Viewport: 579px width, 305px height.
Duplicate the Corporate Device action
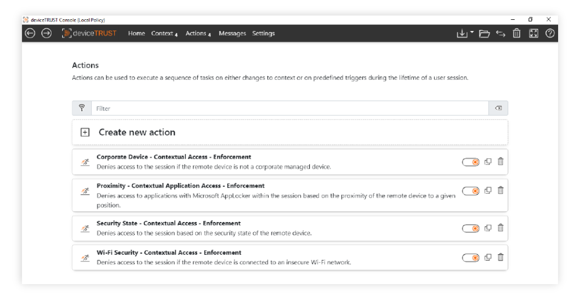(x=488, y=162)
